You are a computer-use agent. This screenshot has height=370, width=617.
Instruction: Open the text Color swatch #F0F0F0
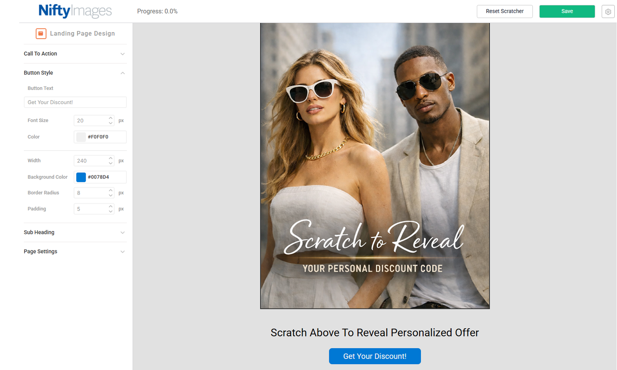click(81, 137)
